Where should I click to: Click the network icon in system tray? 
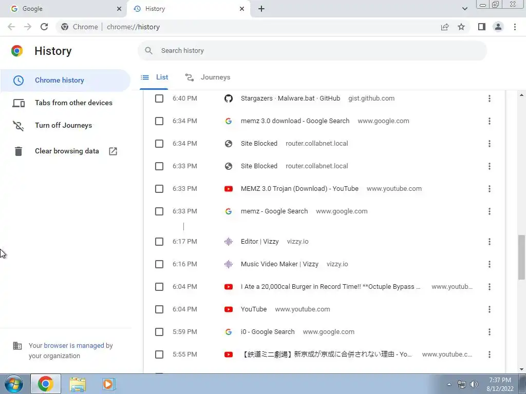[x=462, y=384]
